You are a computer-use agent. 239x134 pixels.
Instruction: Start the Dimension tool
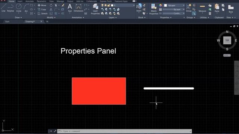click(78, 8)
